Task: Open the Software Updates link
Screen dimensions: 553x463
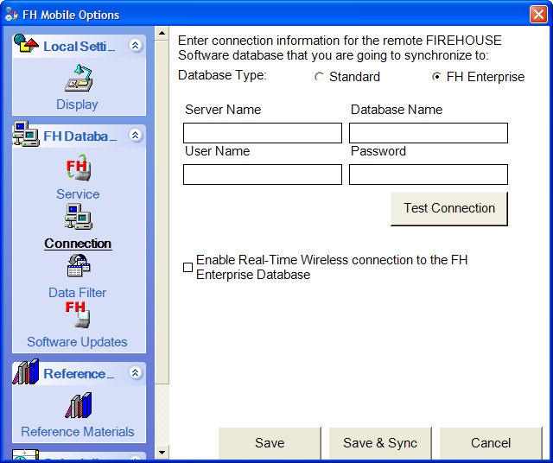Action: click(77, 342)
